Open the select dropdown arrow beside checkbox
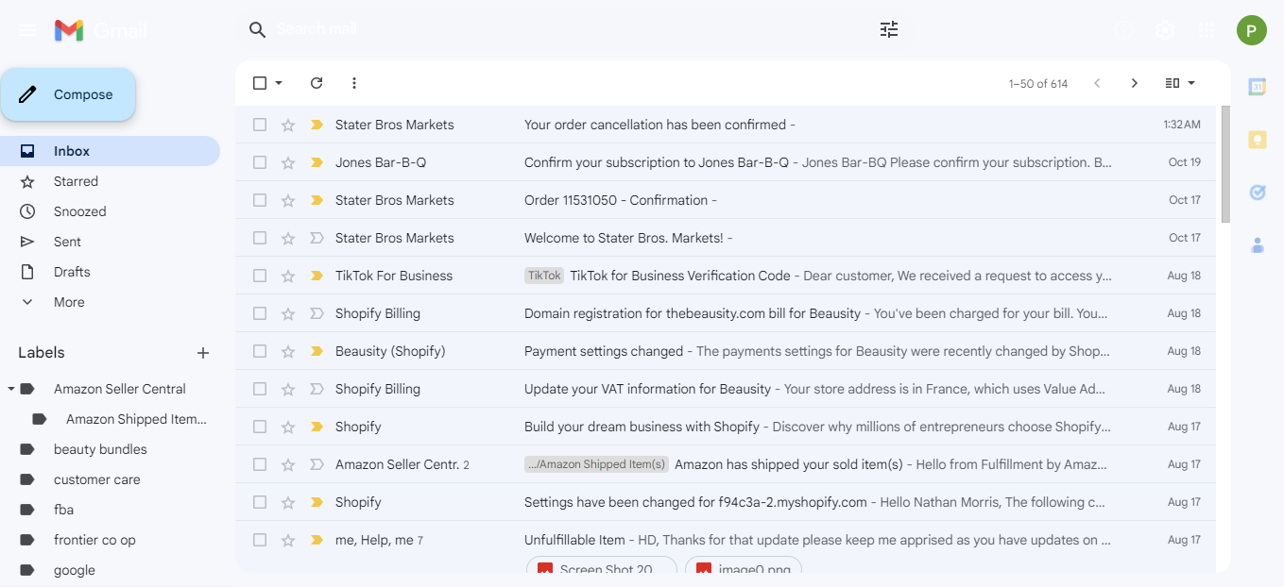Screen dimensions: 1284x587 pyautogui.click(x=279, y=83)
